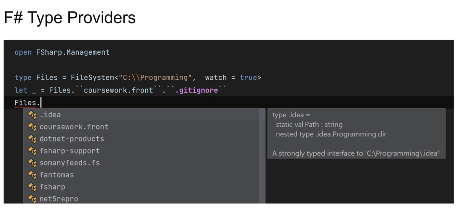Pick dotnet-products in the autocomplete popup
The height and width of the screenshot is (211, 458).
141,139
